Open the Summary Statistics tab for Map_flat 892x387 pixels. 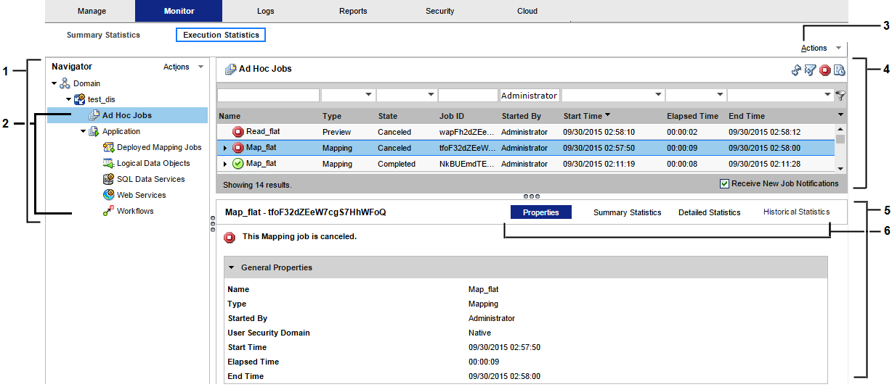(627, 212)
